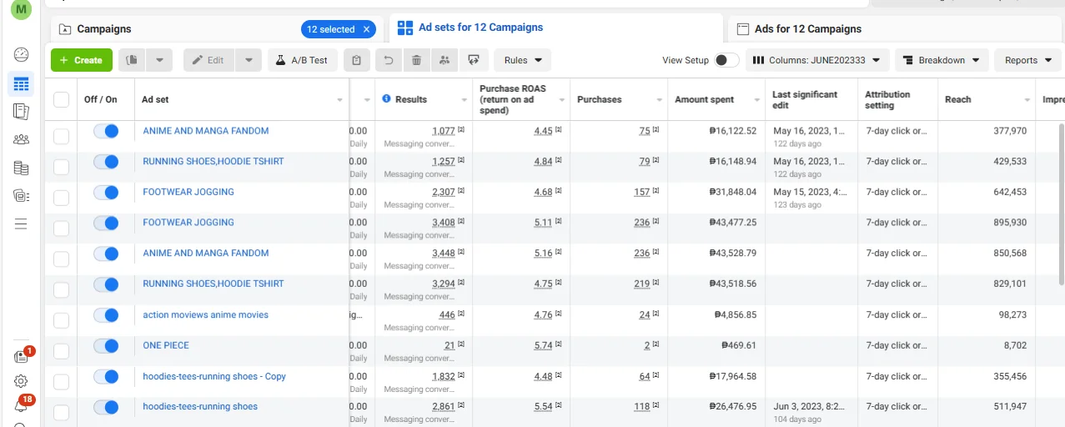Open the Reports dropdown
1065x427 pixels.
point(1027,60)
